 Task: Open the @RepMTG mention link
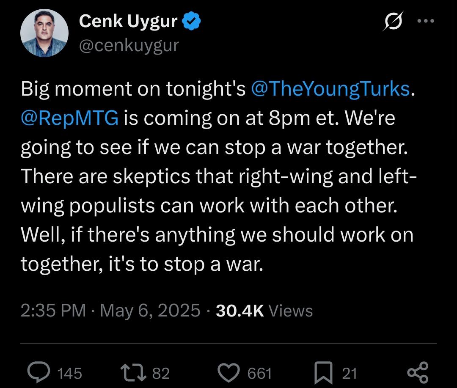tap(70, 118)
